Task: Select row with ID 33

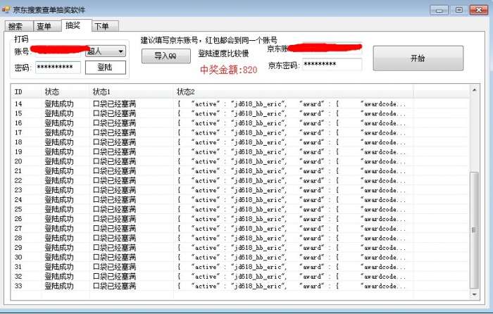Action: point(240,286)
